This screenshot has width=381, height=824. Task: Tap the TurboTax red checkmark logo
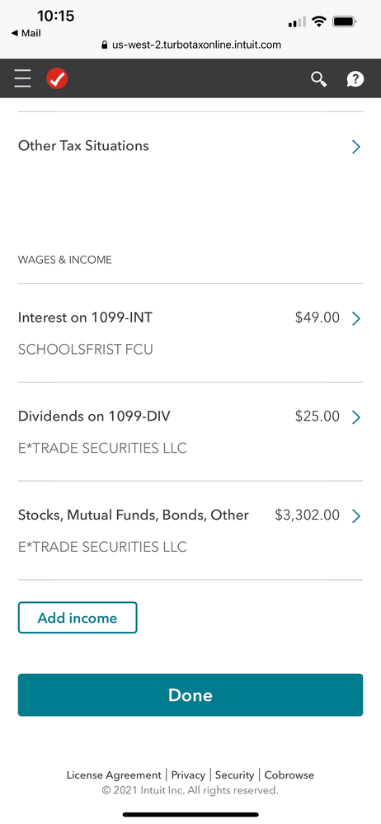[x=57, y=79]
